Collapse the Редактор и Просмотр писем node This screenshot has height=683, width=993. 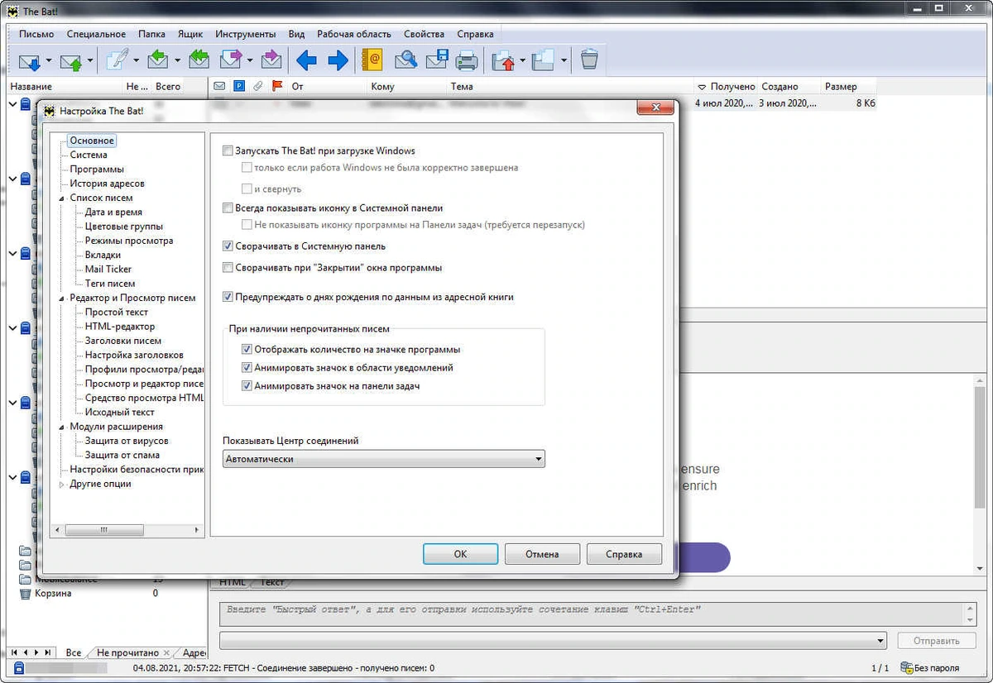[x=62, y=299]
